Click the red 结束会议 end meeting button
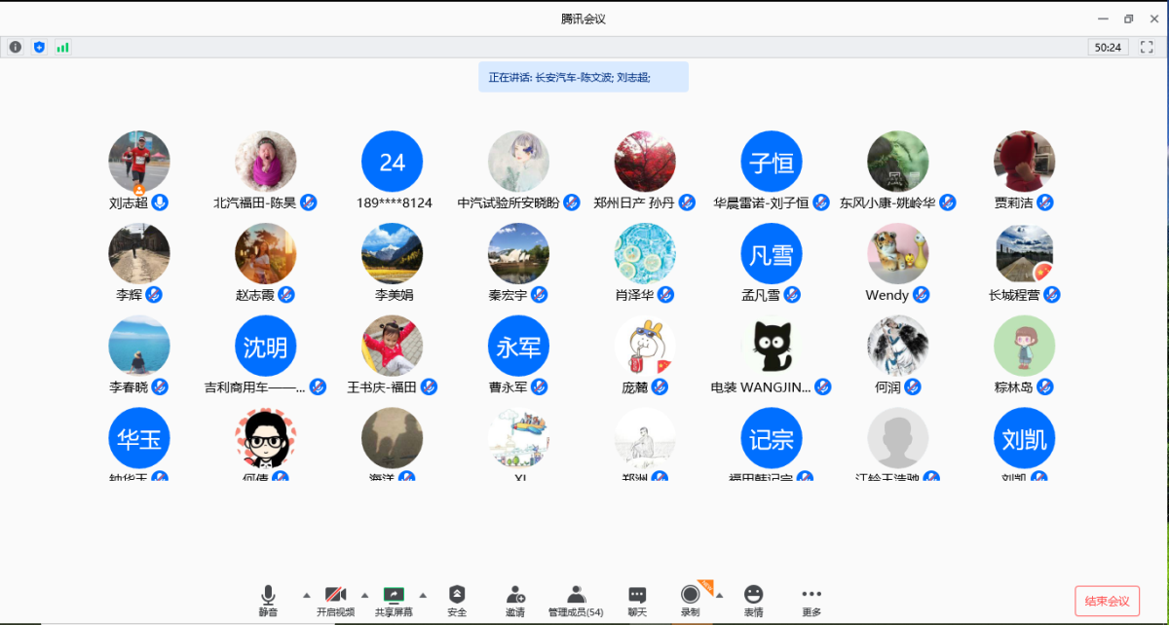This screenshot has height=625, width=1169. tap(1107, 601)
